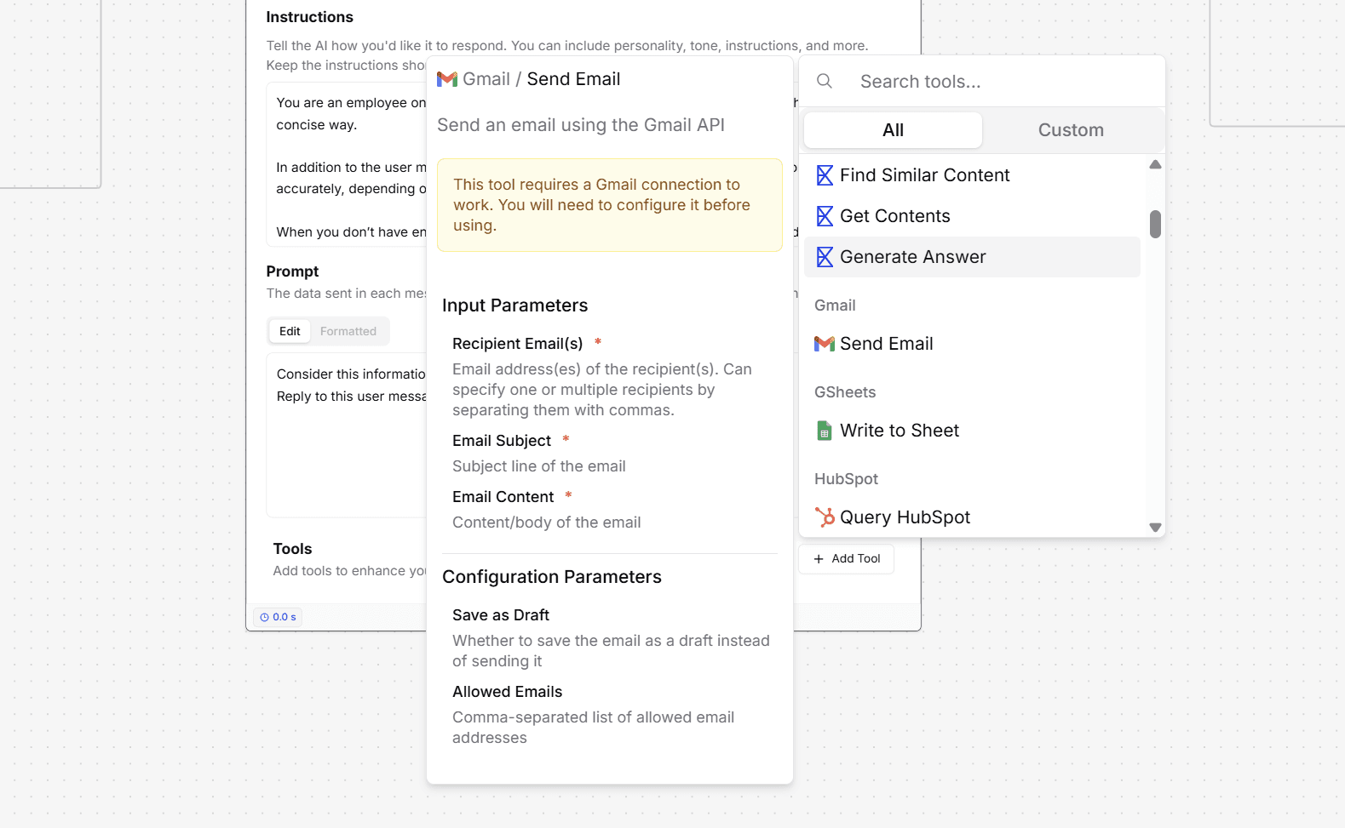
Task: Click the Gmail icon beside Send Email
Action: coord(825,344)
